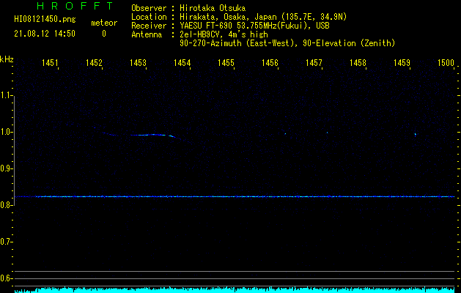Click the observer name Hirotaka Otsuka
The width and height of the screenshot is (461, 293).
(x=213, y=8)
